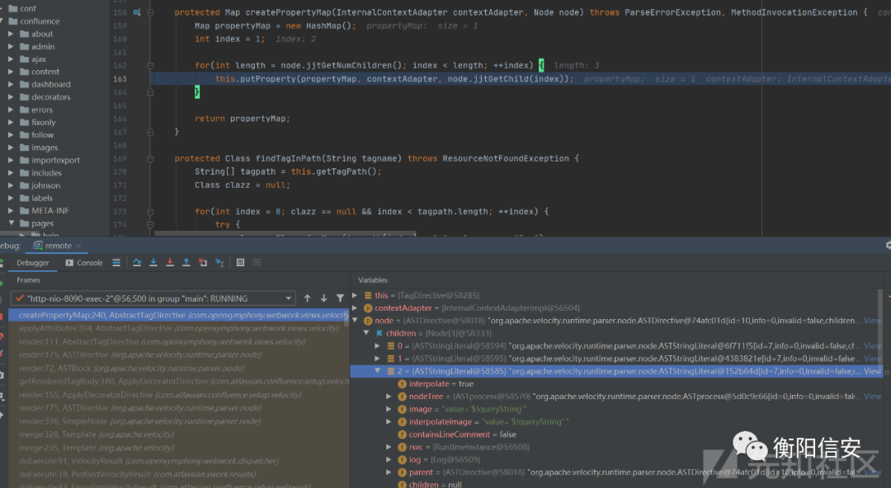Viewport: 891px width, 488px height.
Task: Click the Step Out icon
Action: pos(186,262)
